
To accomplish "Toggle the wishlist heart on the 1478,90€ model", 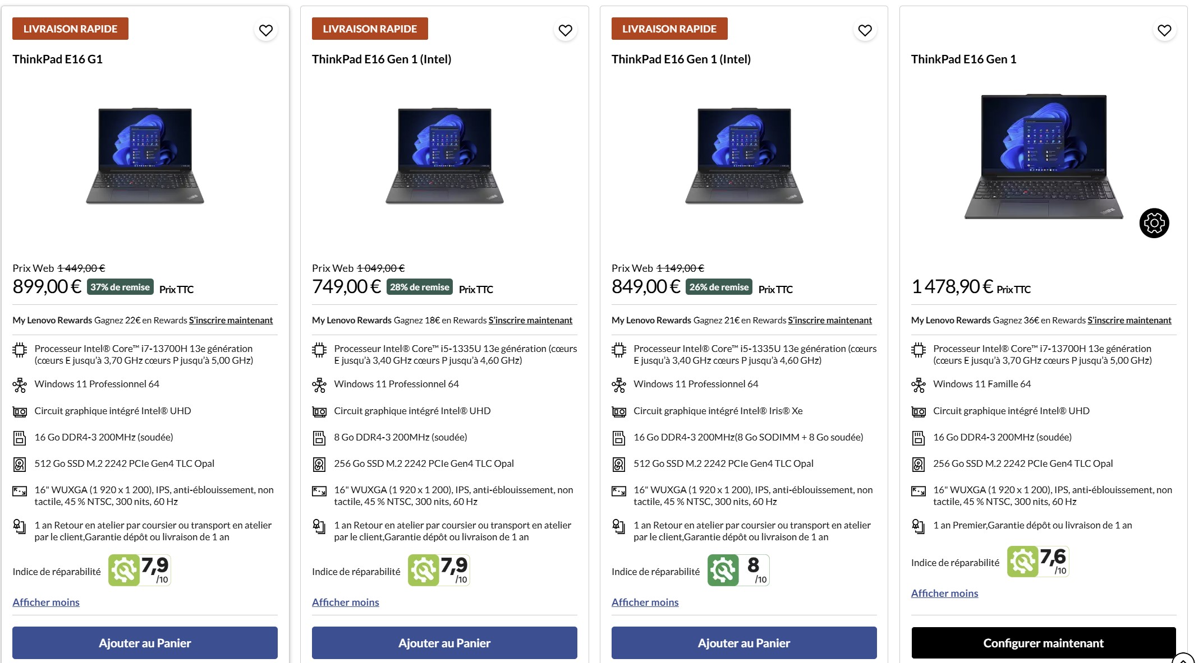I will point(1165,30).
